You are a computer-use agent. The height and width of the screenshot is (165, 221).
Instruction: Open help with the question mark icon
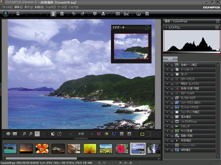[x=147, y=14]
